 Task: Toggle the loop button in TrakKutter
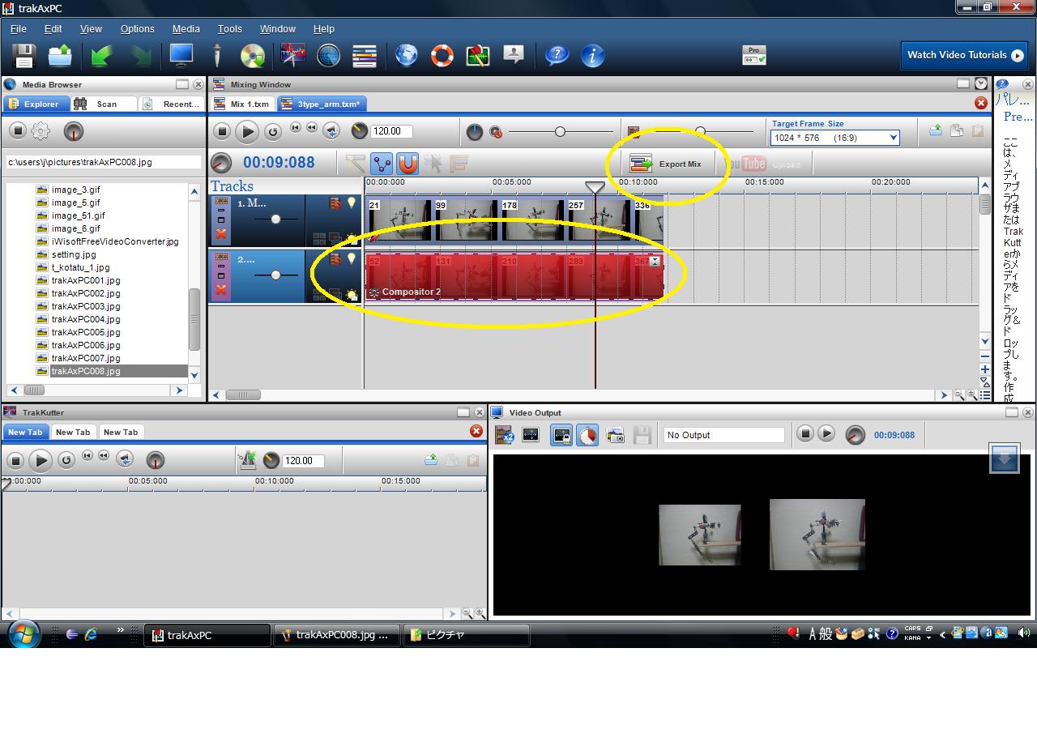click(66, 460)
